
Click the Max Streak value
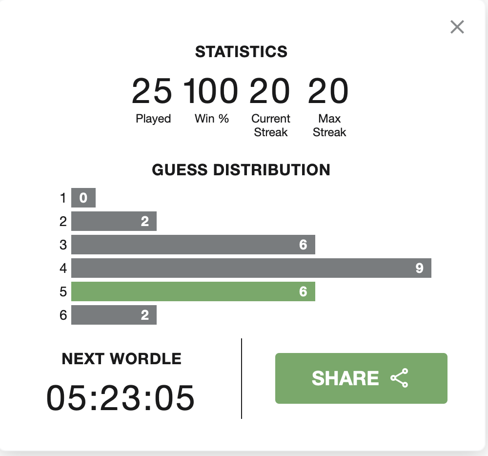[x=328, y=91]
